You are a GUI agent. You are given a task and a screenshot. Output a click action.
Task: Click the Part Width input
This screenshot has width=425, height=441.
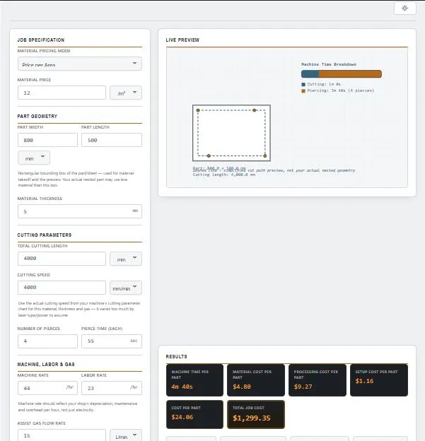coord(47,140)
